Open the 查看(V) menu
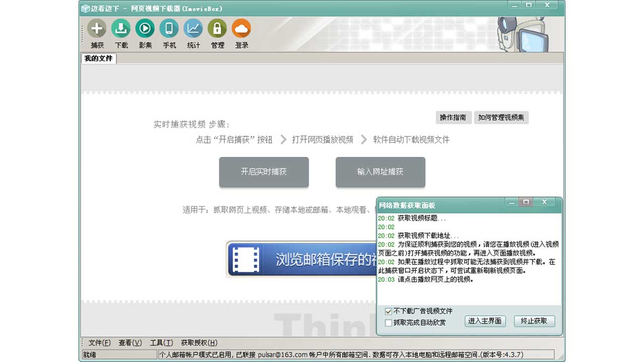 [x=129, y=342]
